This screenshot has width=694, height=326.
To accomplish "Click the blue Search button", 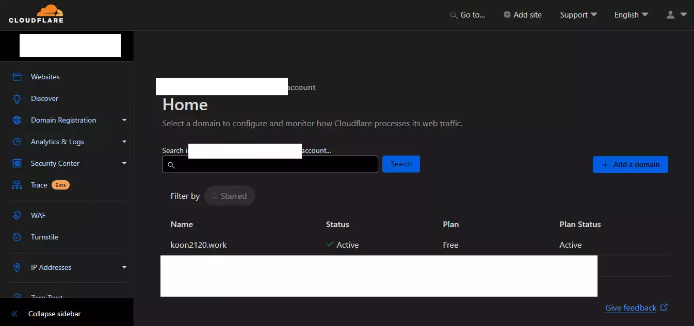I will [401, 164].
